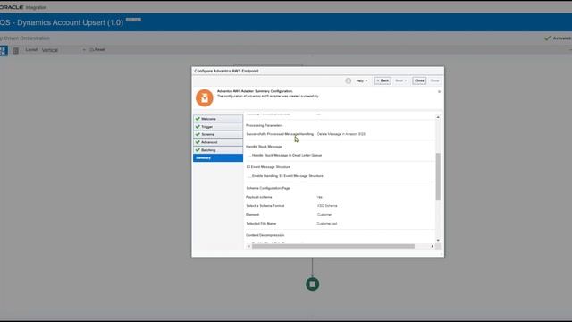Click the 'XSD Schema' value
This screenshot has width=572, height=322.
point(327,206)
